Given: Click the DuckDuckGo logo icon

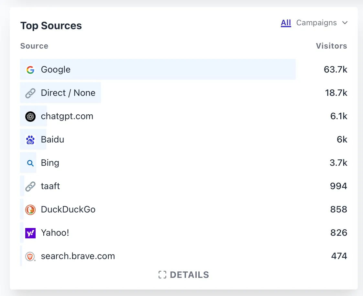Looking at the screenshot, I should (x=30, y=210).
